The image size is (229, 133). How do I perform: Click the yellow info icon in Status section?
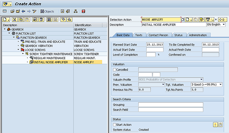tap(215, 124)
